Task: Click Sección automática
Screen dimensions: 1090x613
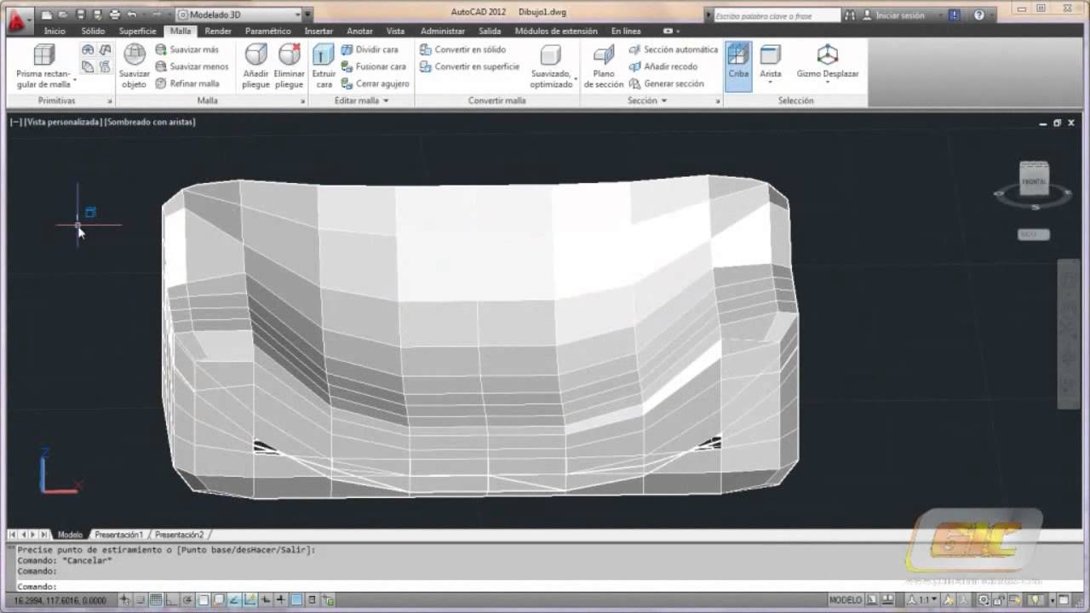Action: (x=673, y=49)
